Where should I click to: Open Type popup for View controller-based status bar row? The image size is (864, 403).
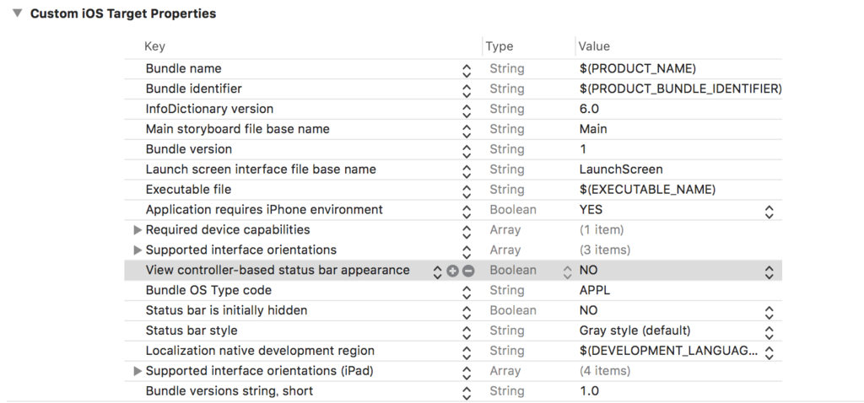point(567,271)
